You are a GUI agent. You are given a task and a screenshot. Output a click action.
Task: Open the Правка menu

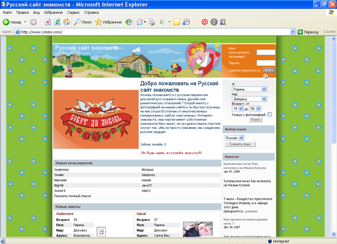tap(23, 13)
